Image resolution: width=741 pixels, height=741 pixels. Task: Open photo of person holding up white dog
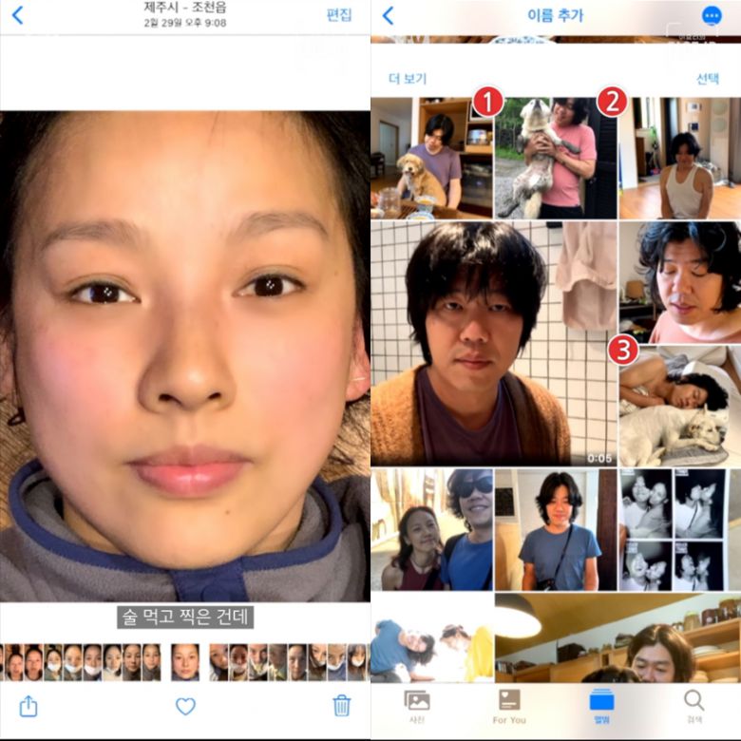[556, 158]
